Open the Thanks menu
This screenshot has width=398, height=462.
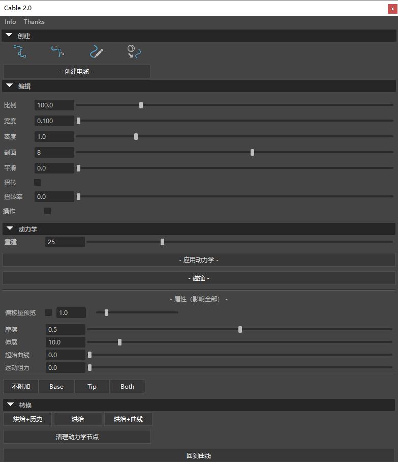pyautogui.click(x=34, y=22)
